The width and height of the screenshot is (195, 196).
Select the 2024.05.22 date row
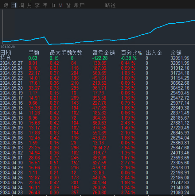(x=11, y=78)
